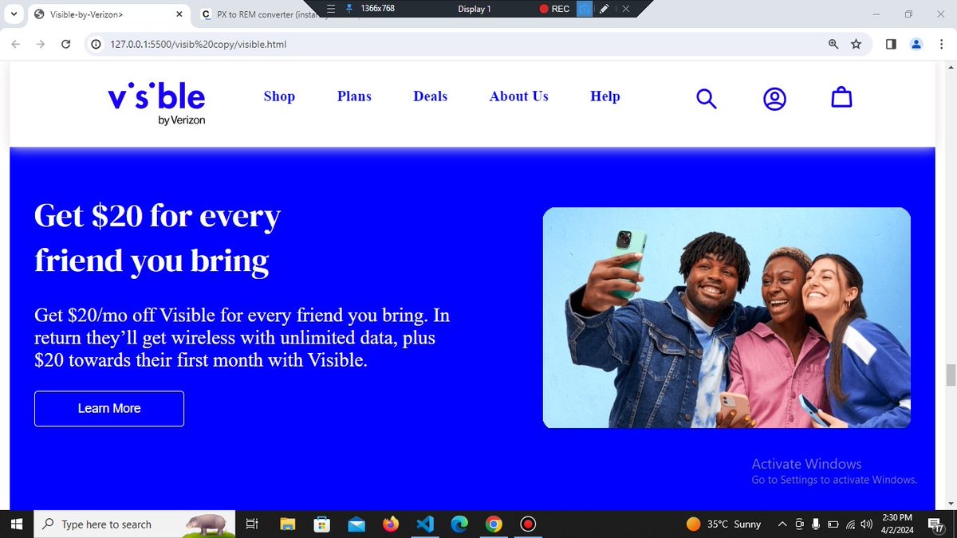Open the shopping bag cart icon
The width and height of the screenshot is (957, 538).
[x=841, y=97]
